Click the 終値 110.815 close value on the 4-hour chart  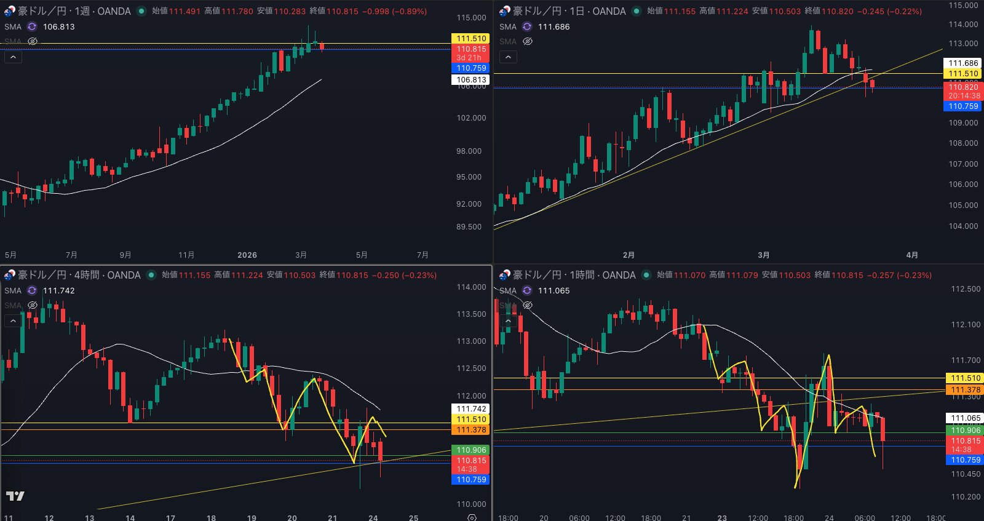pyautogui.click(x=344, y=275)
